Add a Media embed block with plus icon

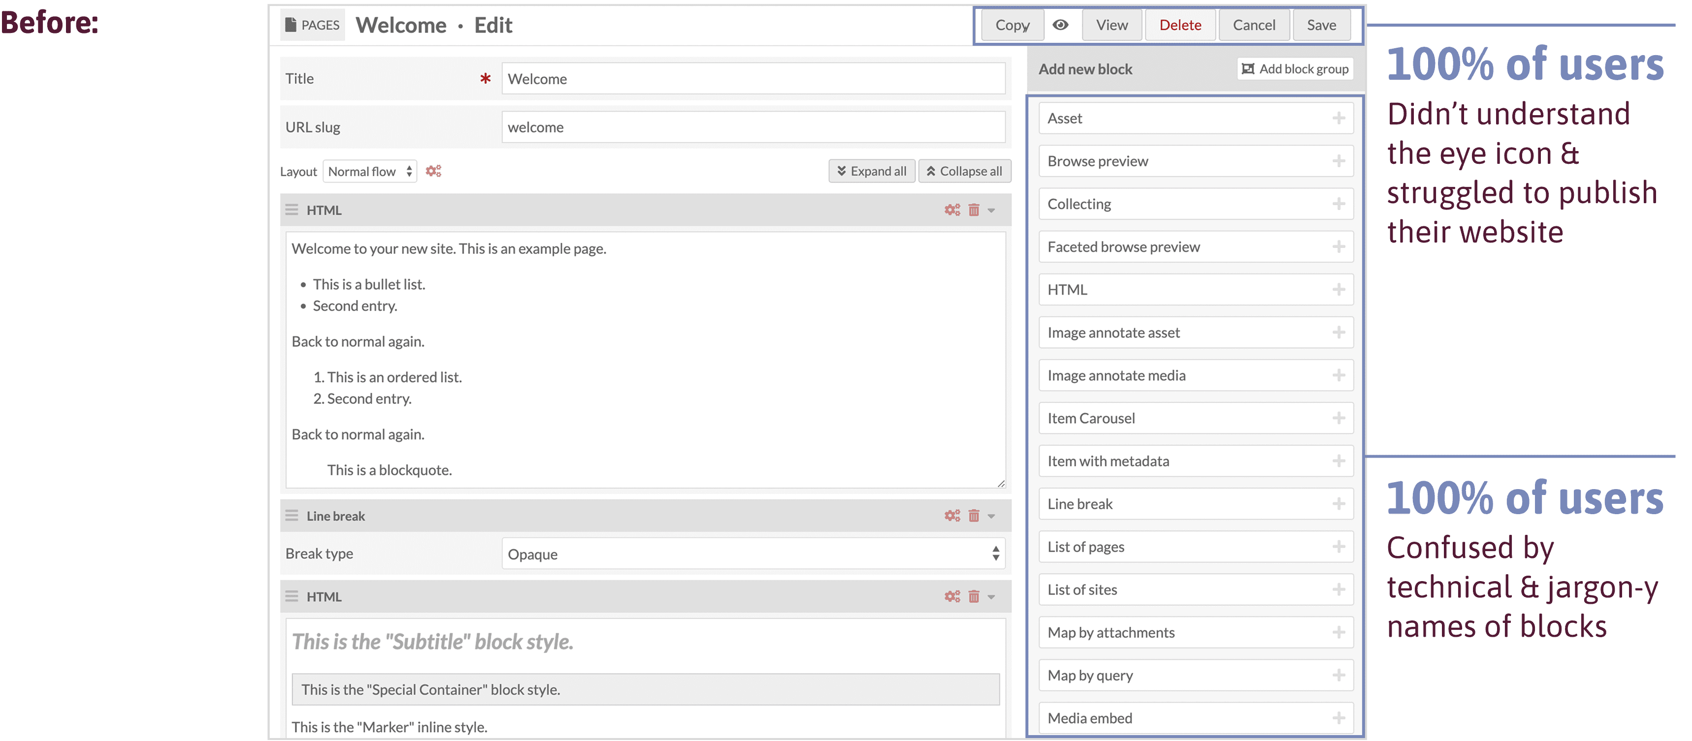(1338, 718)
